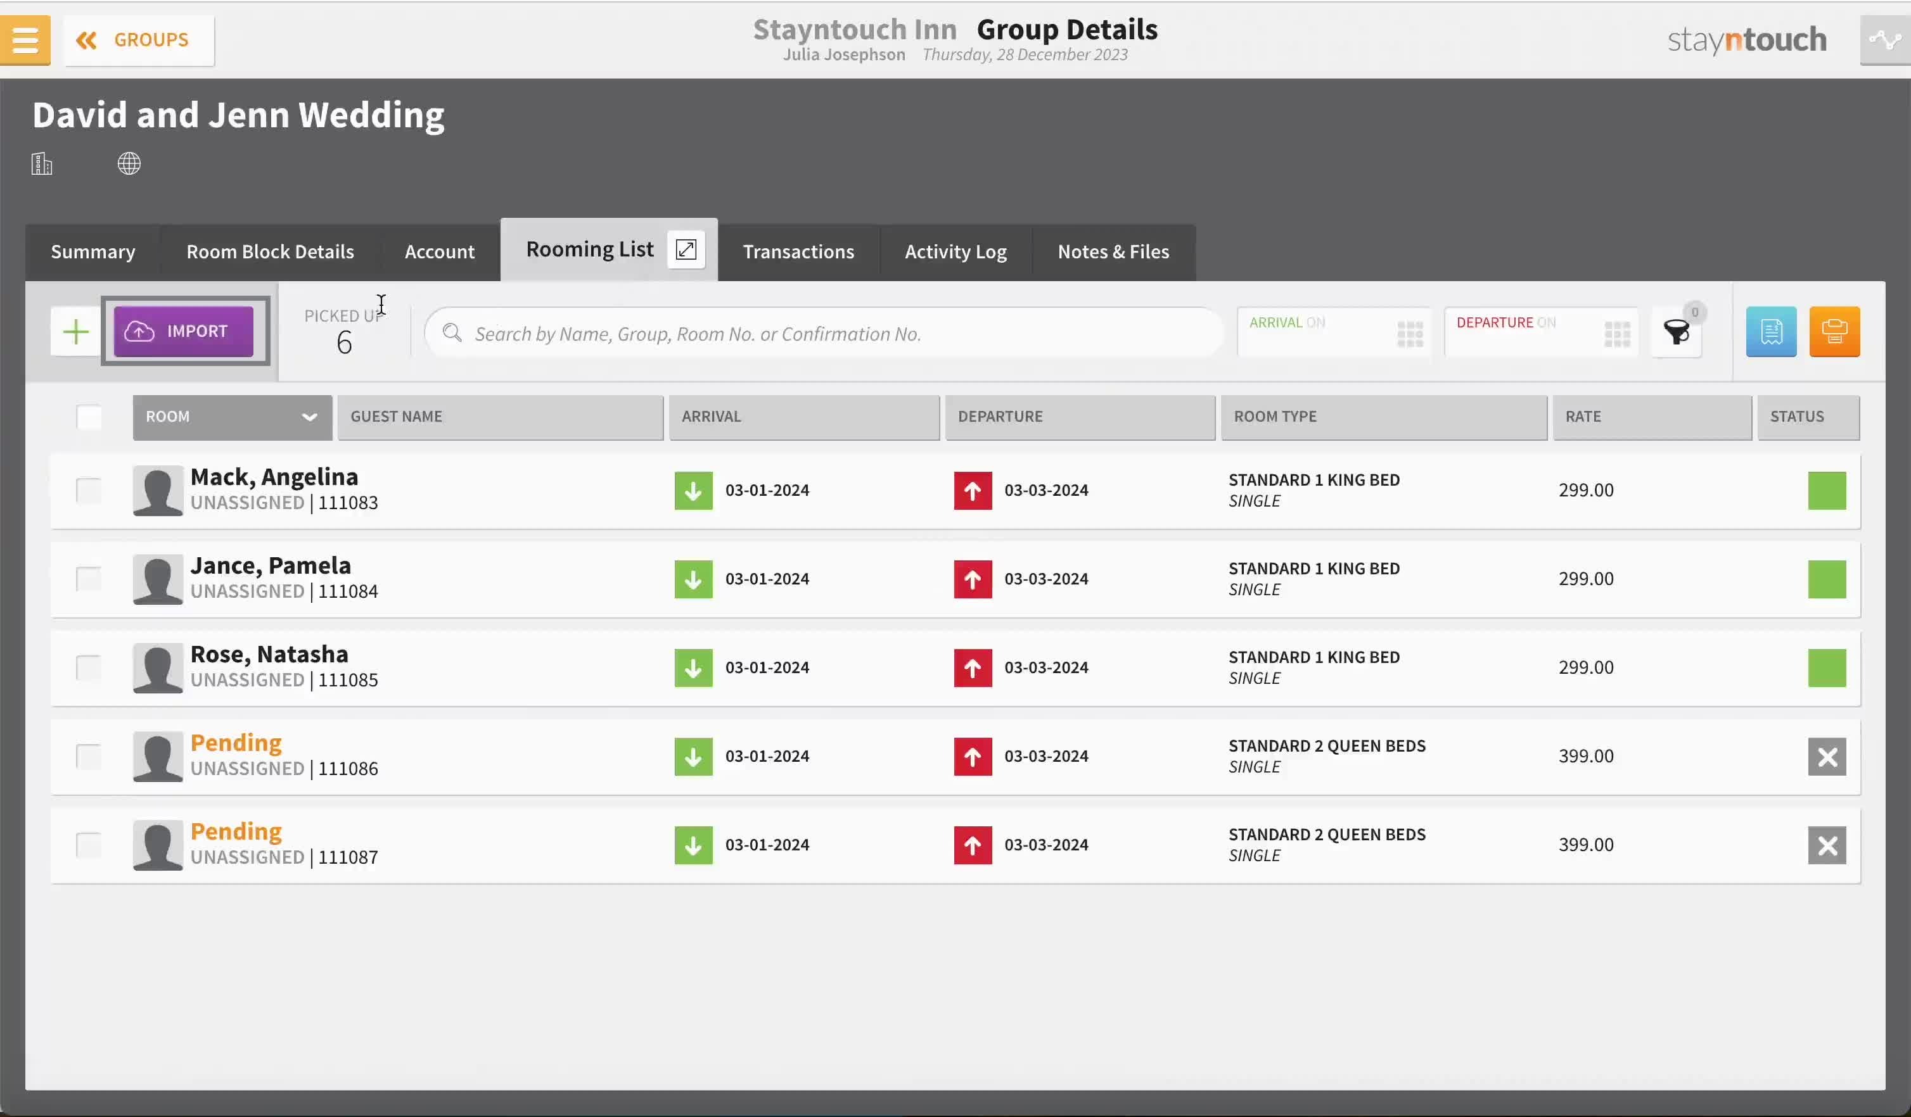Click Mack, Angelina's avatar
This screenshot has height=1117, width=1911.
point(158,490)
